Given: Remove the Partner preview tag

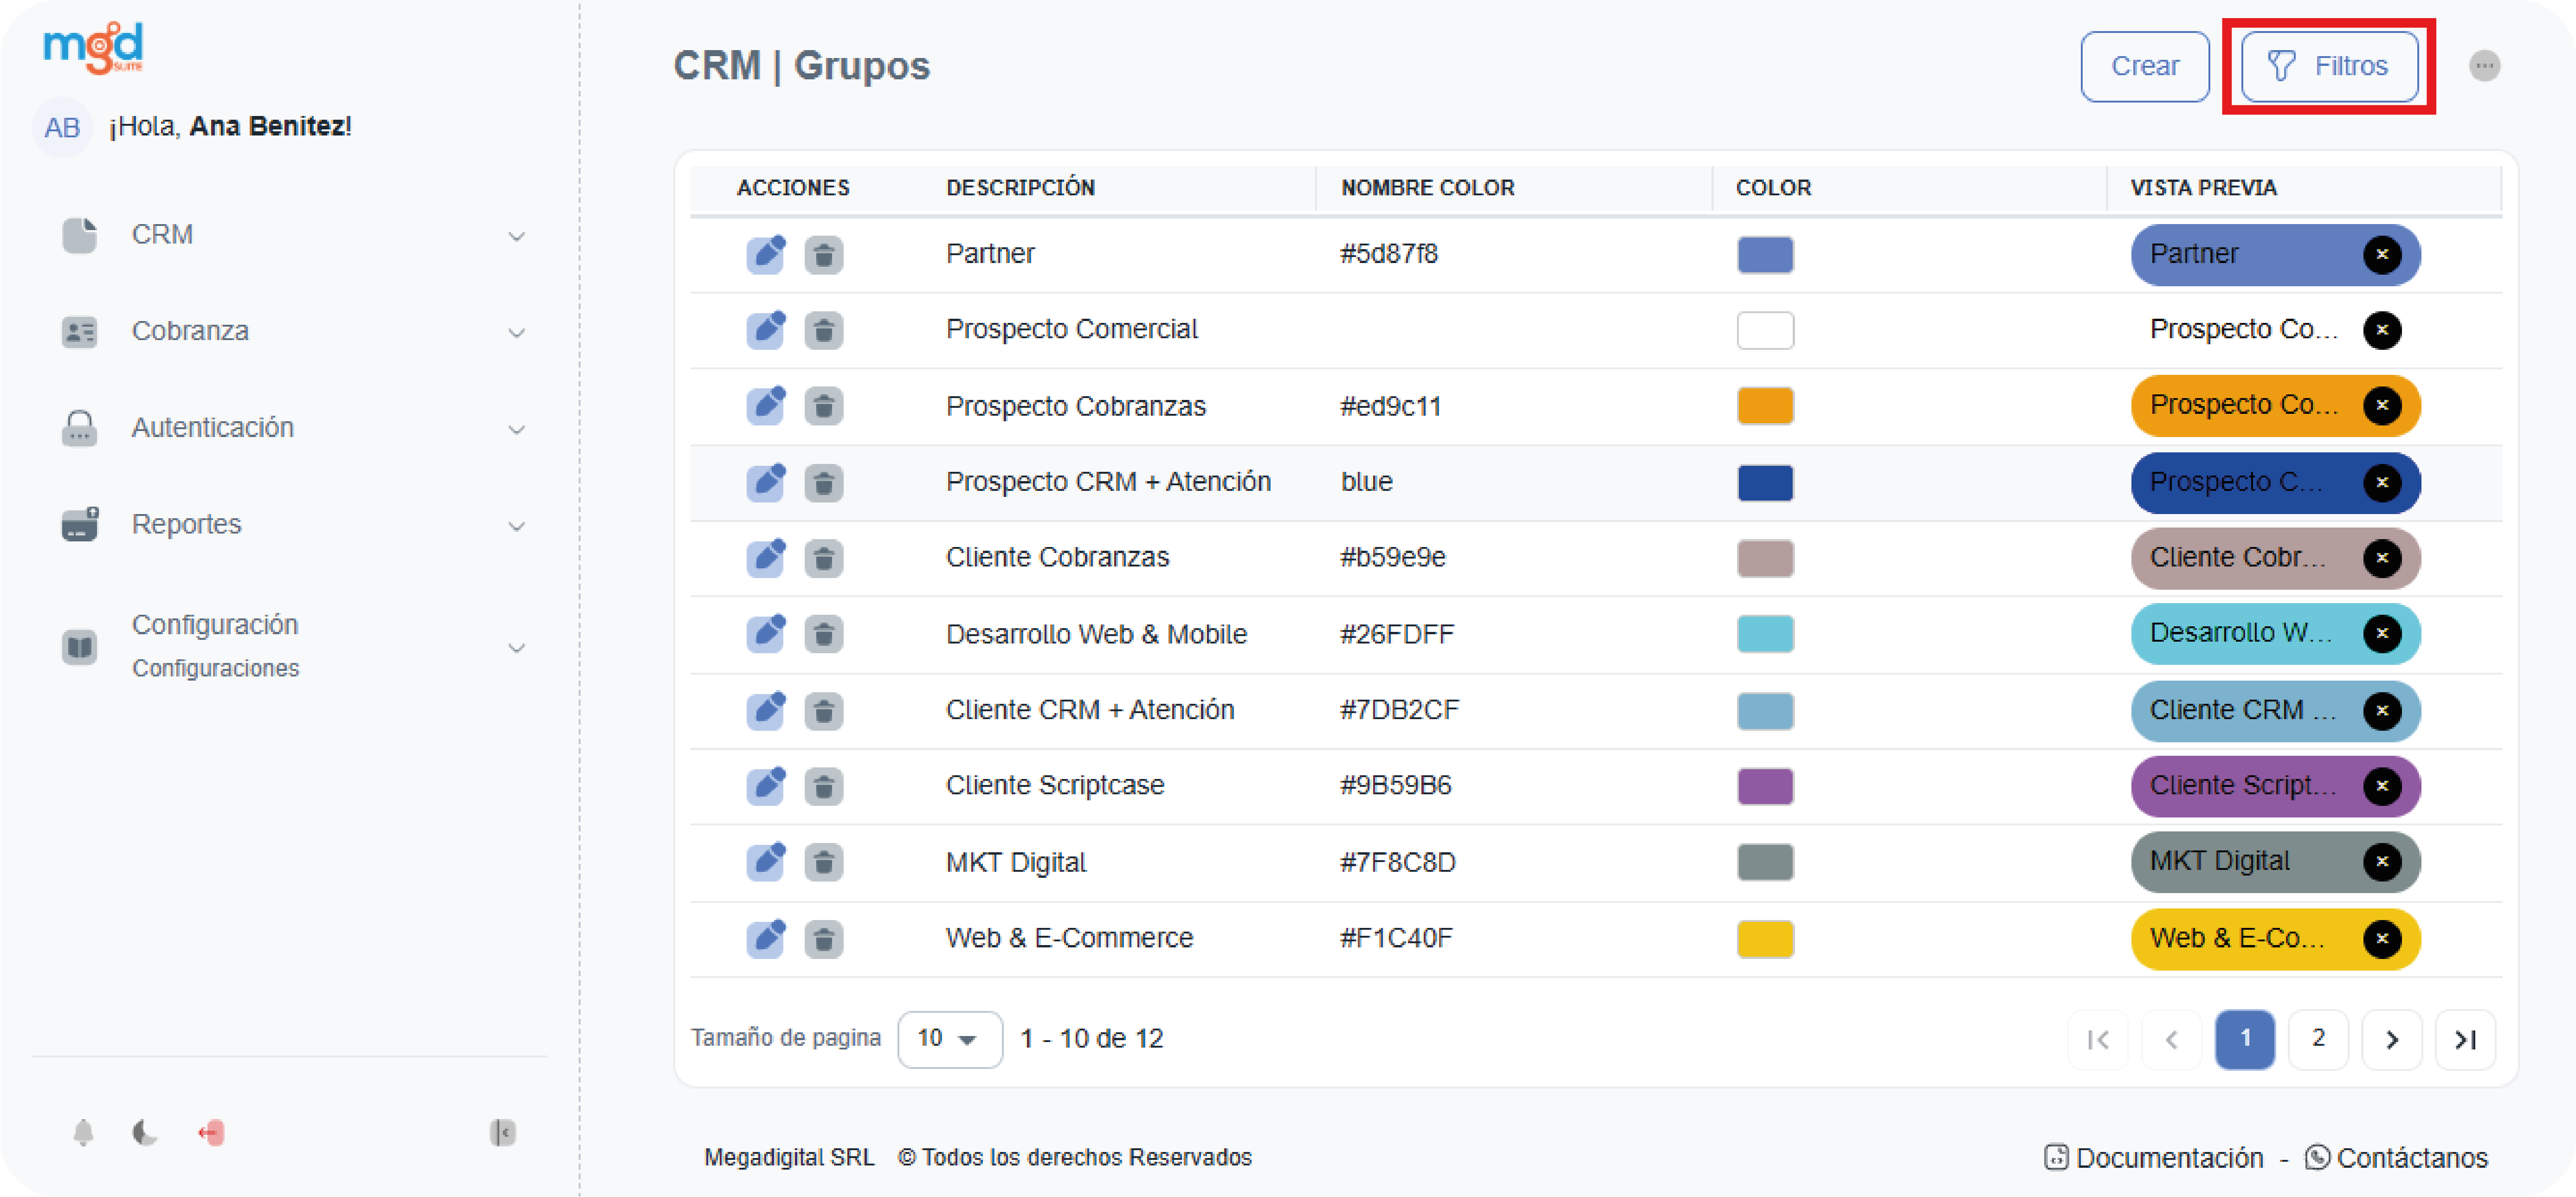Looking at the screenshot, I should pyautogui.click(x=2382, y=254).
